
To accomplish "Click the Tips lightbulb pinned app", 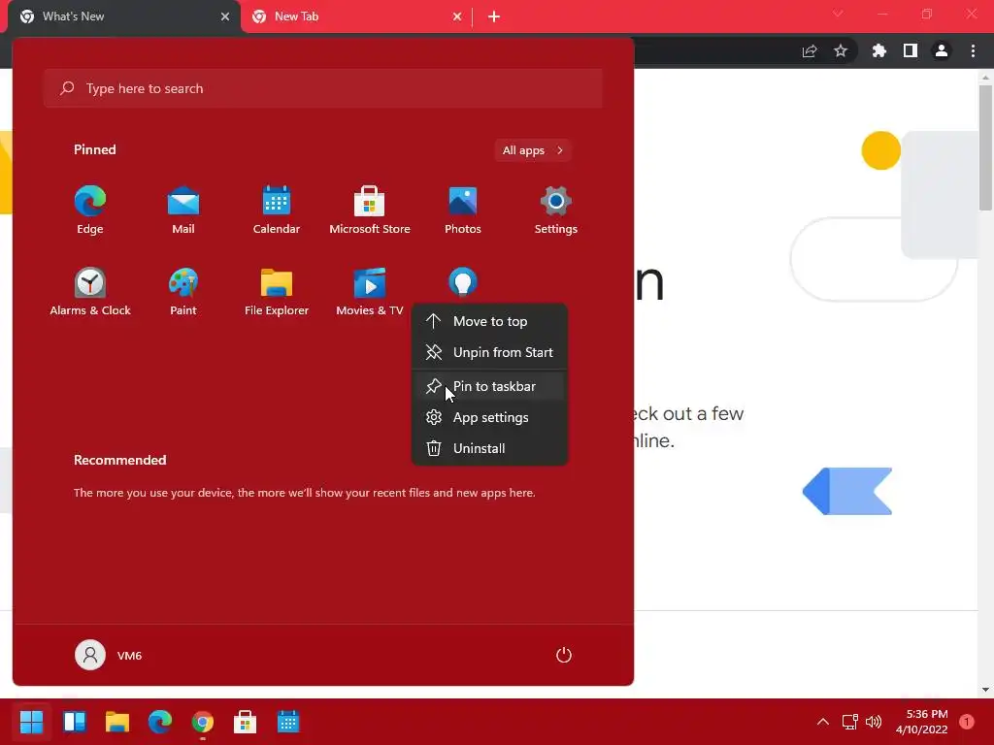I will point(463,282).
